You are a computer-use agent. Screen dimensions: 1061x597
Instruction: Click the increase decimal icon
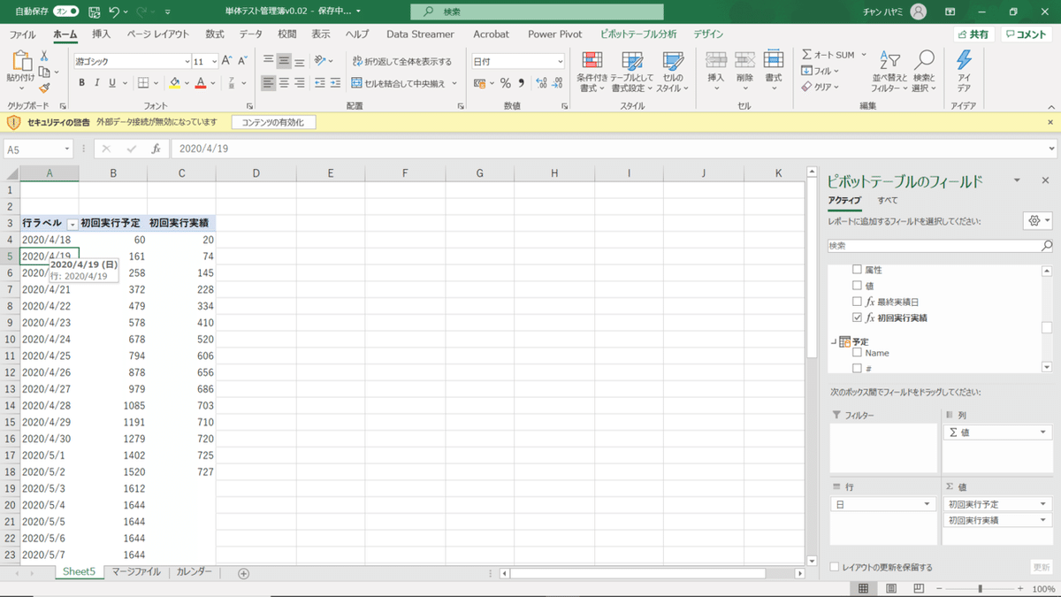click(543, 83)
